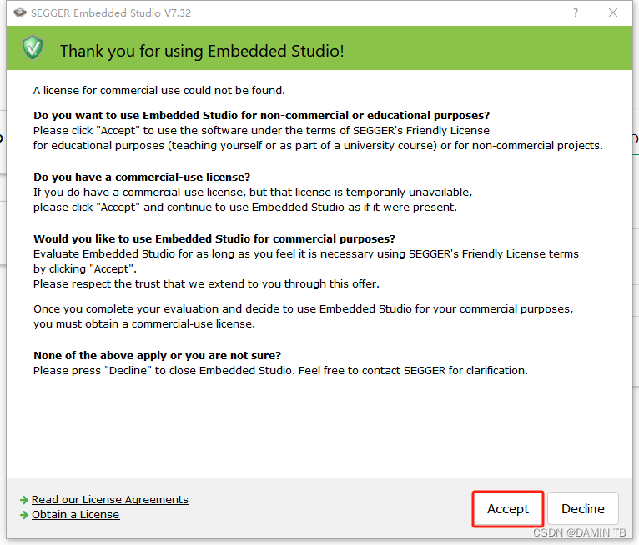This screenshot has width=639, height=545.
Task: Click the SEGGER app icon in title bar
Action: (x=20, y=12)
